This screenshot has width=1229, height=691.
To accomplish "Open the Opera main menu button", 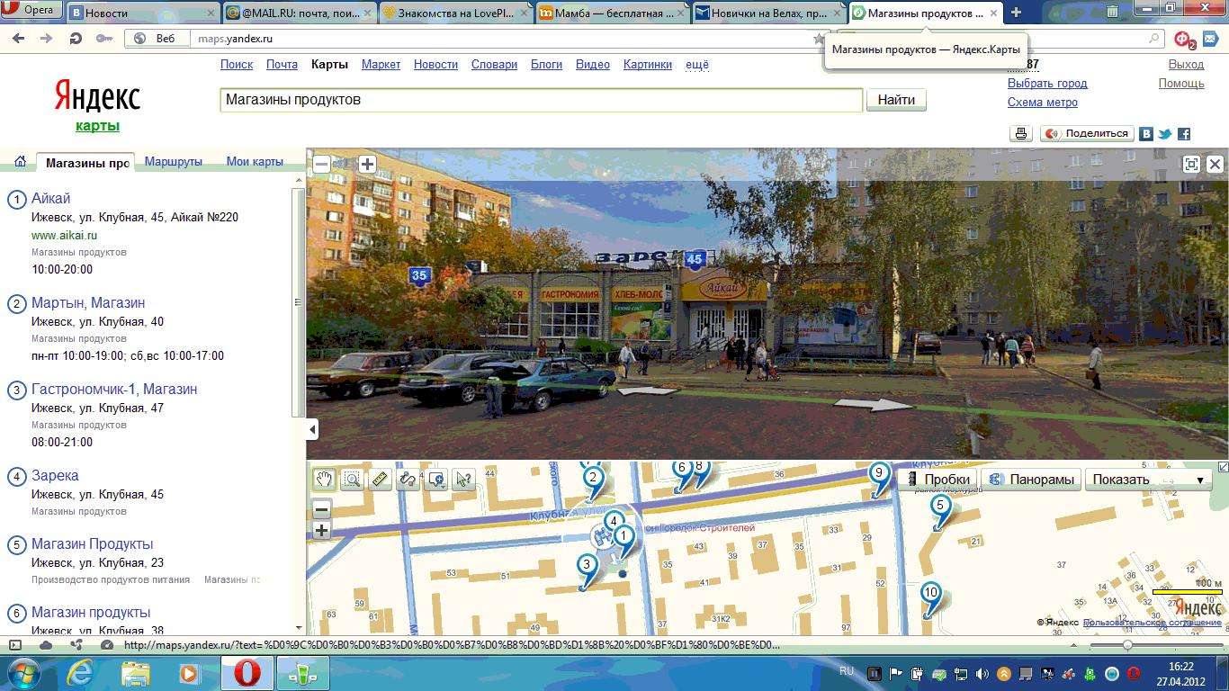I will pyautogui.click(x=31, y=10).
